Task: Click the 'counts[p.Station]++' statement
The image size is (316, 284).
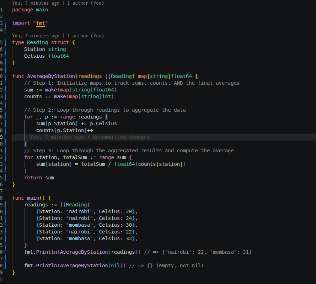Action: pos(64,130)
